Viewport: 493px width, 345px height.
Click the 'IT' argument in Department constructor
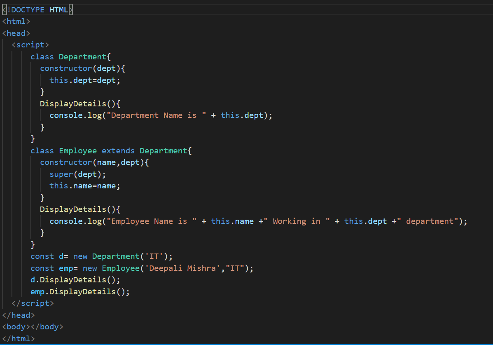click(155, 256)
